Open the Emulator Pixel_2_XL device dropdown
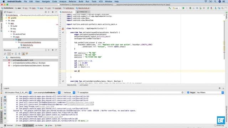Viewport: 228px width, 128px height. coord(18,92)
